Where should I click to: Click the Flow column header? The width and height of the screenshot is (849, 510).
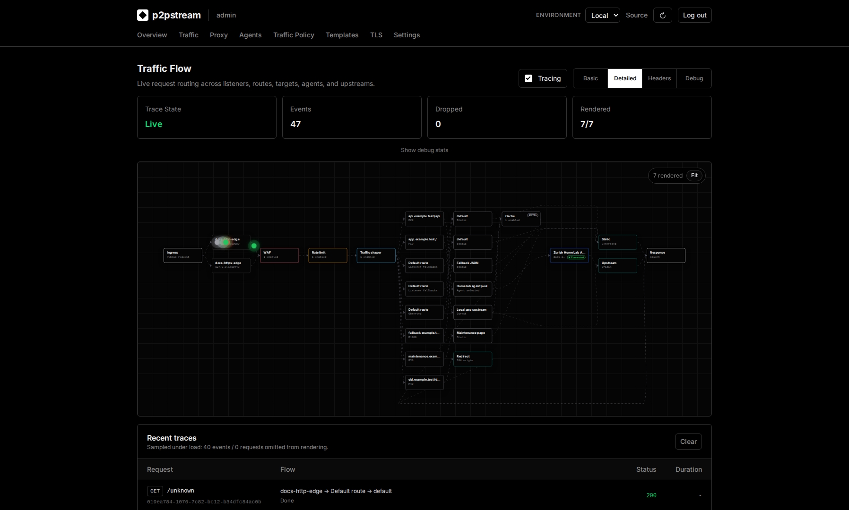point(287,469)
